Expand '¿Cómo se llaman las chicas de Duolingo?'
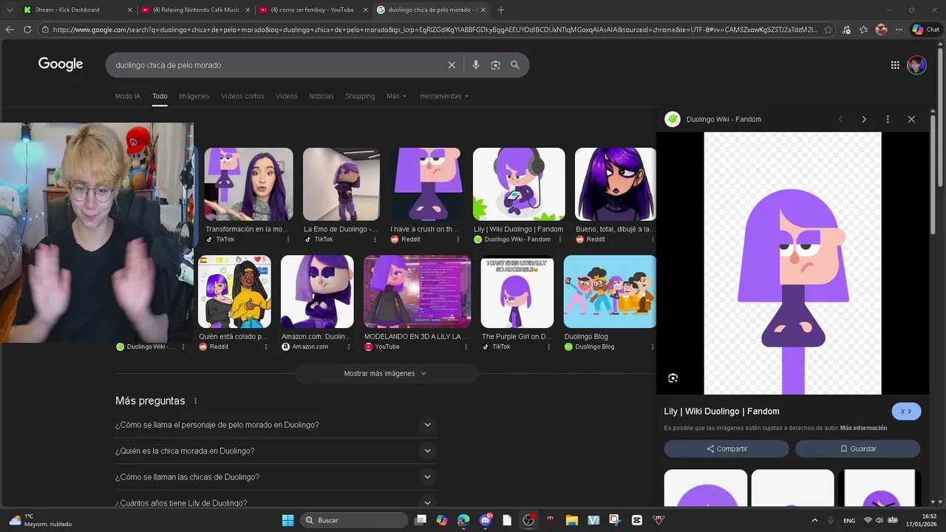The width and height of the screenshot is (946, 532). [x=274, y=477]
